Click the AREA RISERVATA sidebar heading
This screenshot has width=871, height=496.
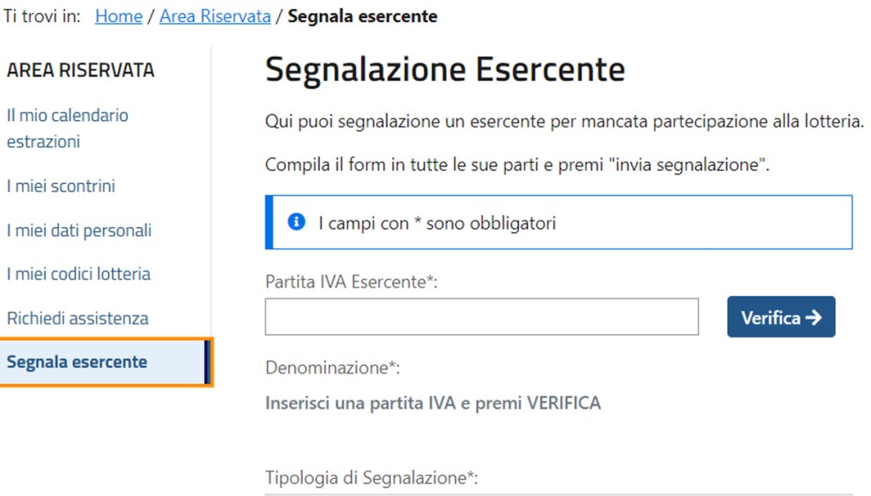coord(81,71)
